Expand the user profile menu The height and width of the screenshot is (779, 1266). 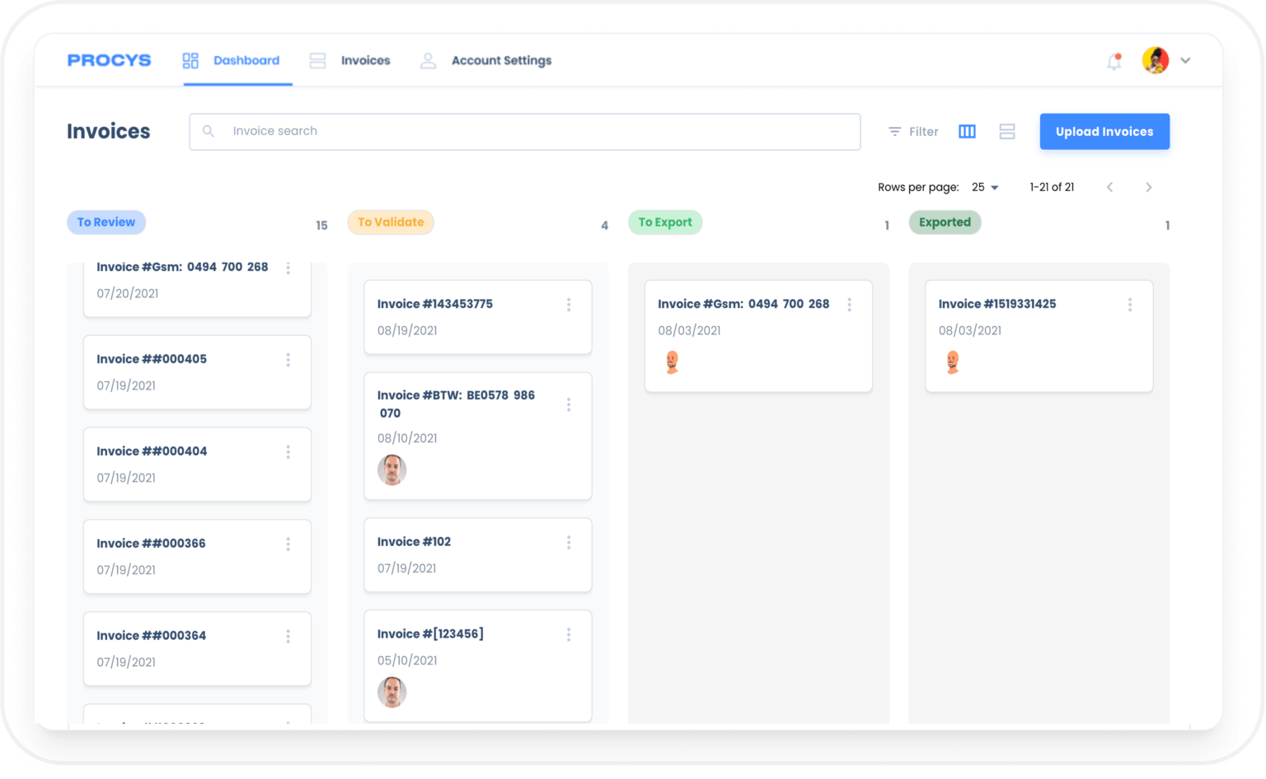pos(1185,60)
